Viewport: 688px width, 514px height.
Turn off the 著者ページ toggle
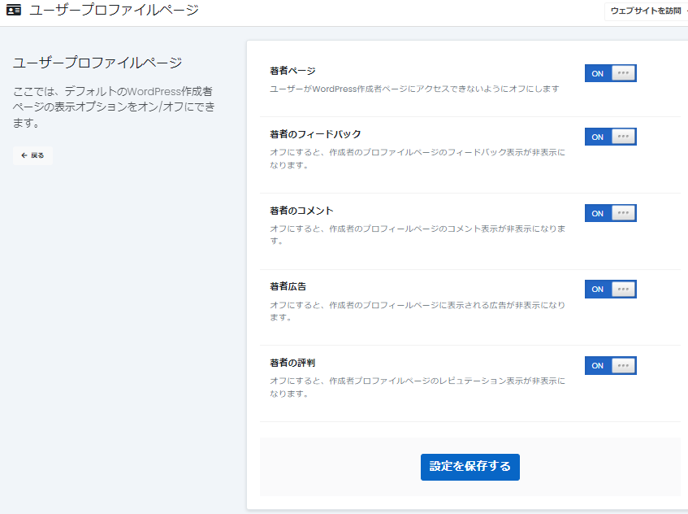610,73
